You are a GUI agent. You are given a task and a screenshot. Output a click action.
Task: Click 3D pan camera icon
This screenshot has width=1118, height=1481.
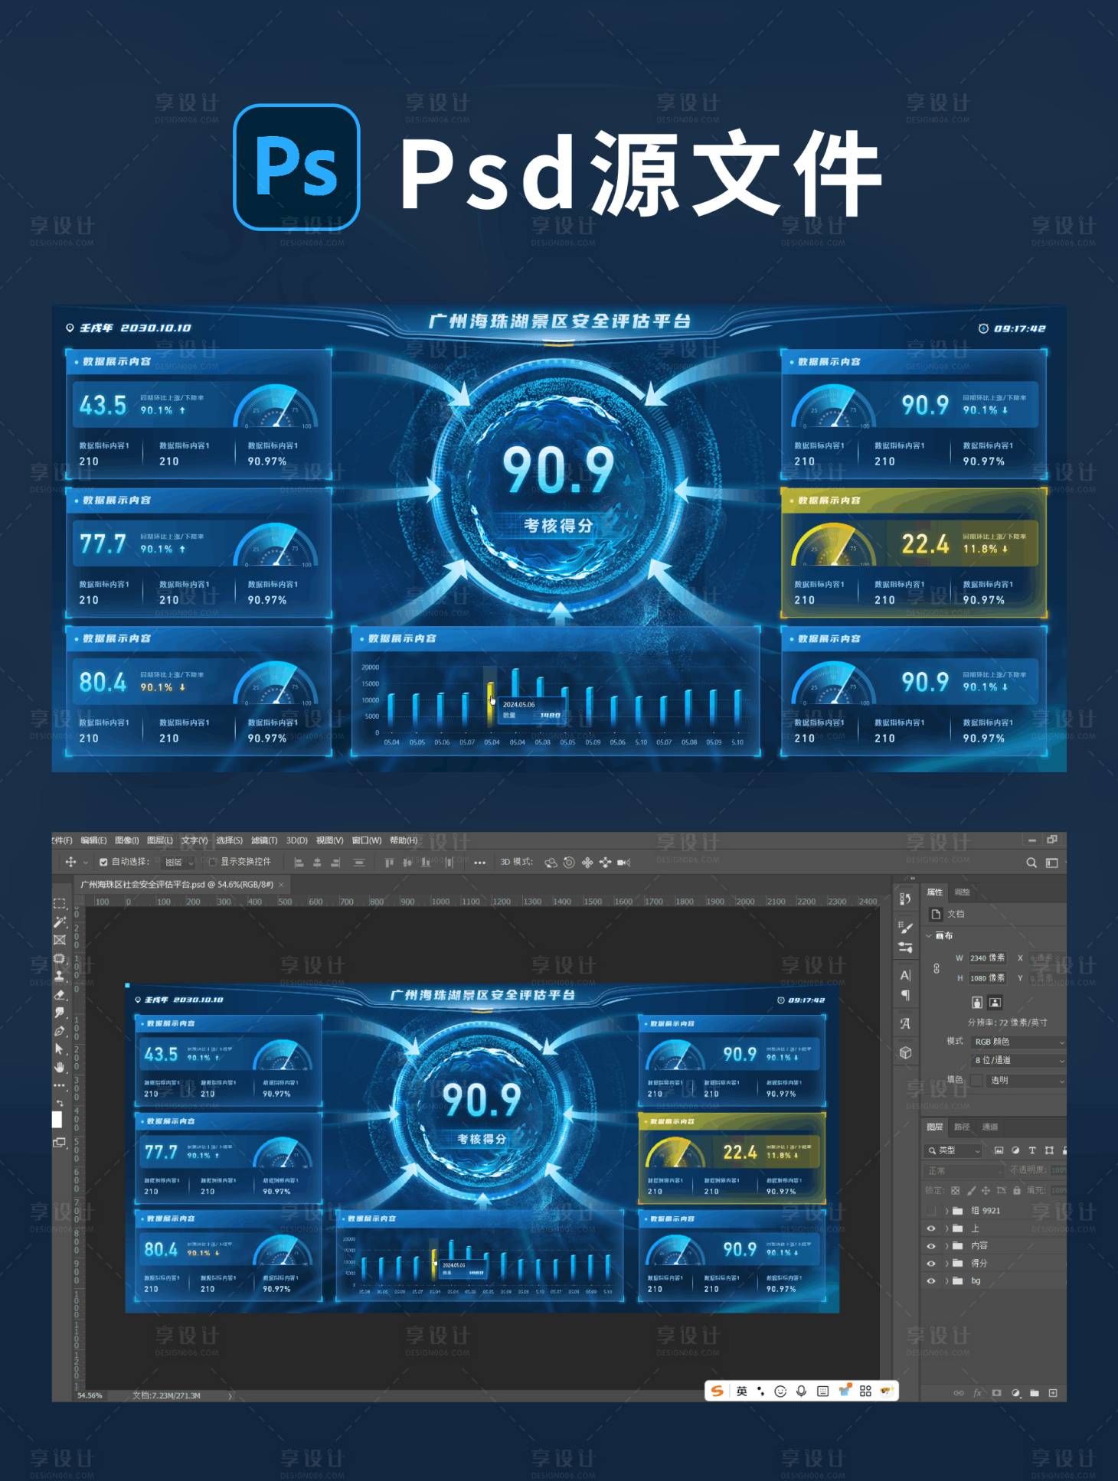[587, 863]
